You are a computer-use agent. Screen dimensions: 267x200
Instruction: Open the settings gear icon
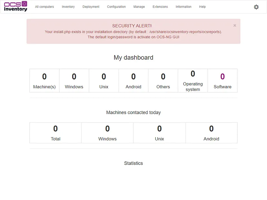click(x=256, y=7)
